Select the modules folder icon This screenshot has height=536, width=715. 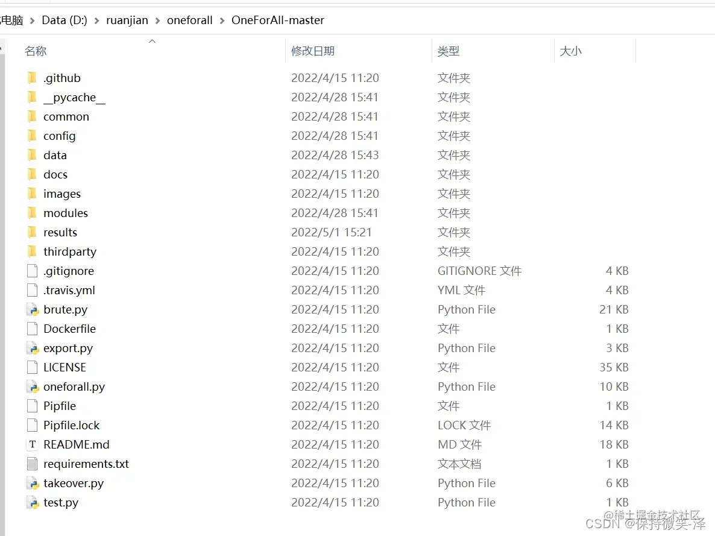[x=33, y=213]
